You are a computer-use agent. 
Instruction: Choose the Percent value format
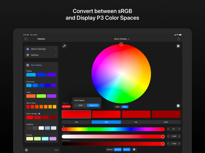pos(110,149)
